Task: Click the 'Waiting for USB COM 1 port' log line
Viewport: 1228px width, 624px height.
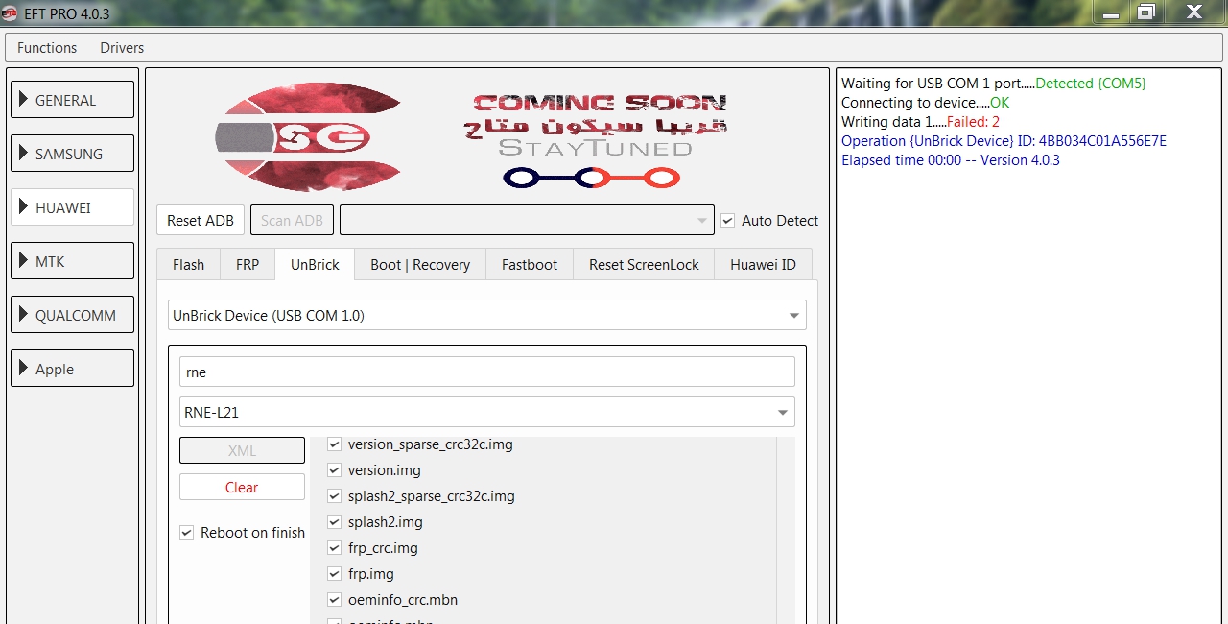Action: (994, 84)
